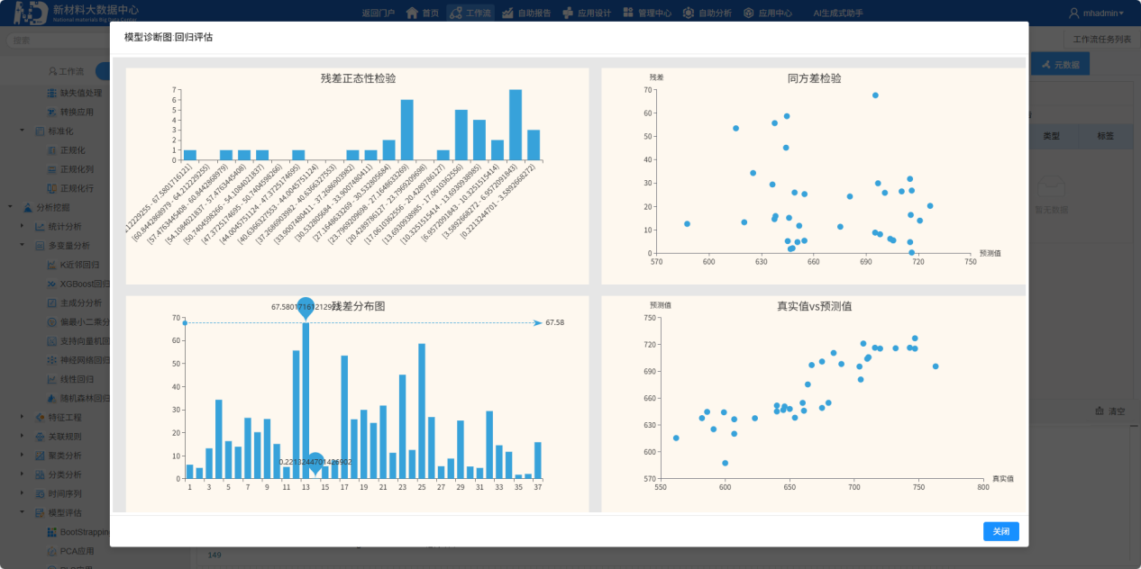The height and width of the screenshot is (569, 1141).
Task: Expand the 特征工程 tree node
Action: (x=22, y=417)
